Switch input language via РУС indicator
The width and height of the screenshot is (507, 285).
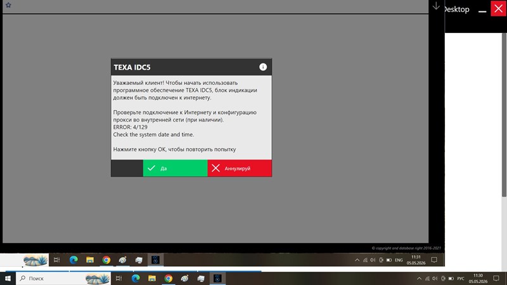tap(461, 278)
